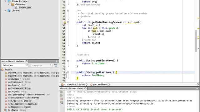Select Output - Student (clean) tab
This screenshot has width=200, height=112.
click(x=72, y=88)
